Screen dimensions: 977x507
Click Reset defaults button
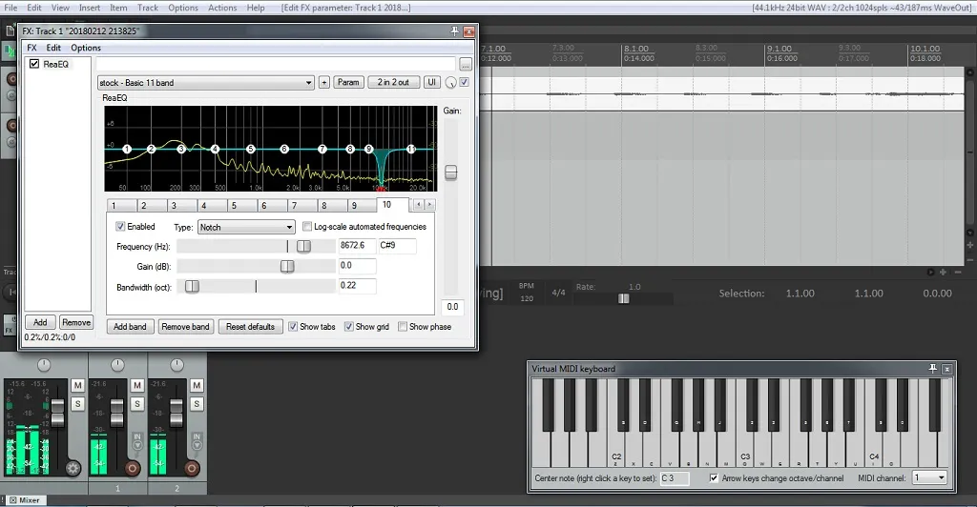click(x=251, y=327)
